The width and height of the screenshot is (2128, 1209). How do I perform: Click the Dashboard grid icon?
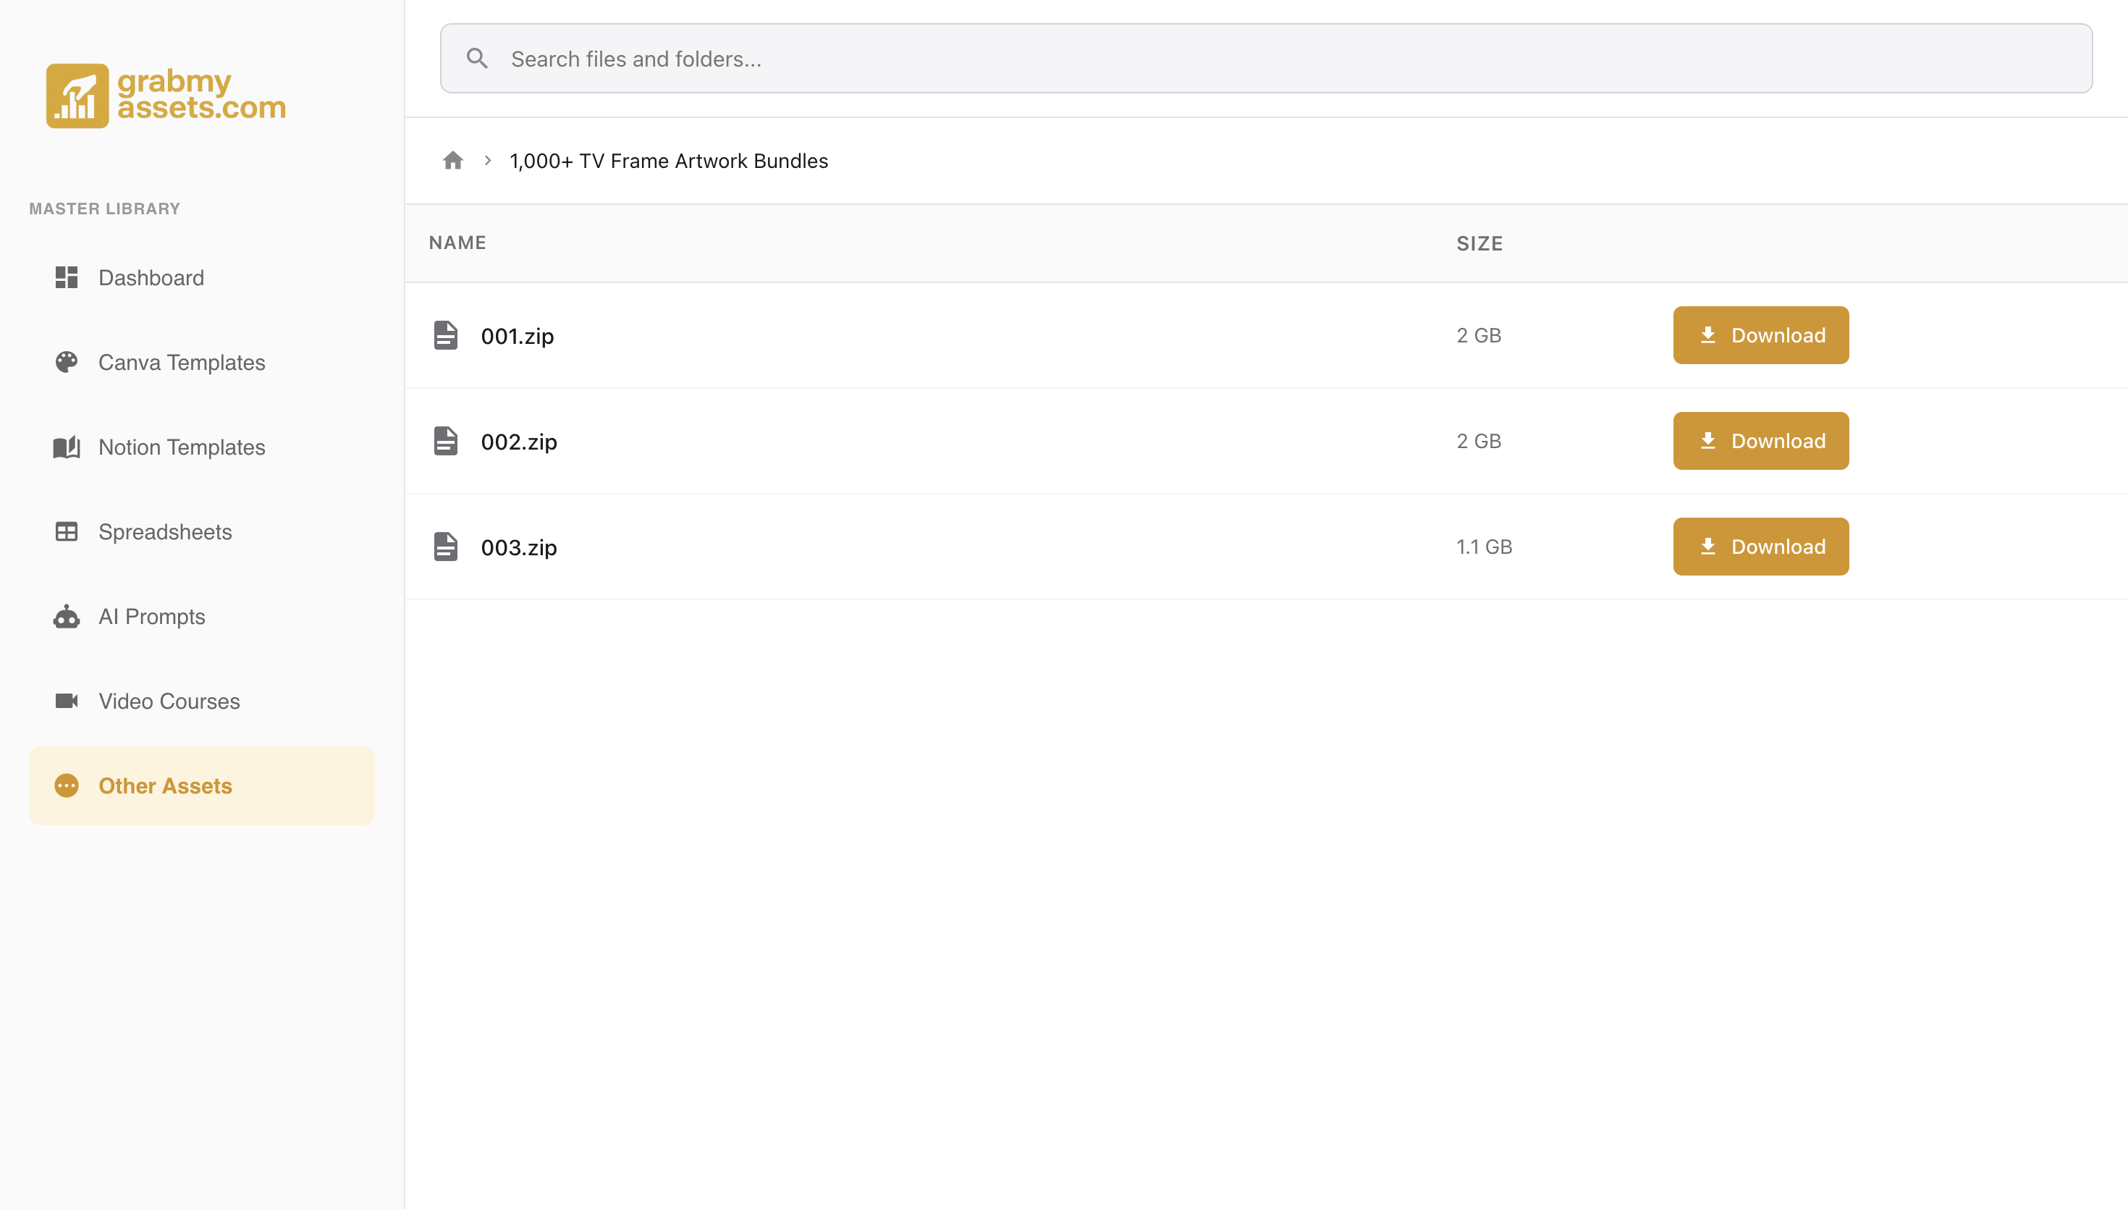(x=67, y=277)
